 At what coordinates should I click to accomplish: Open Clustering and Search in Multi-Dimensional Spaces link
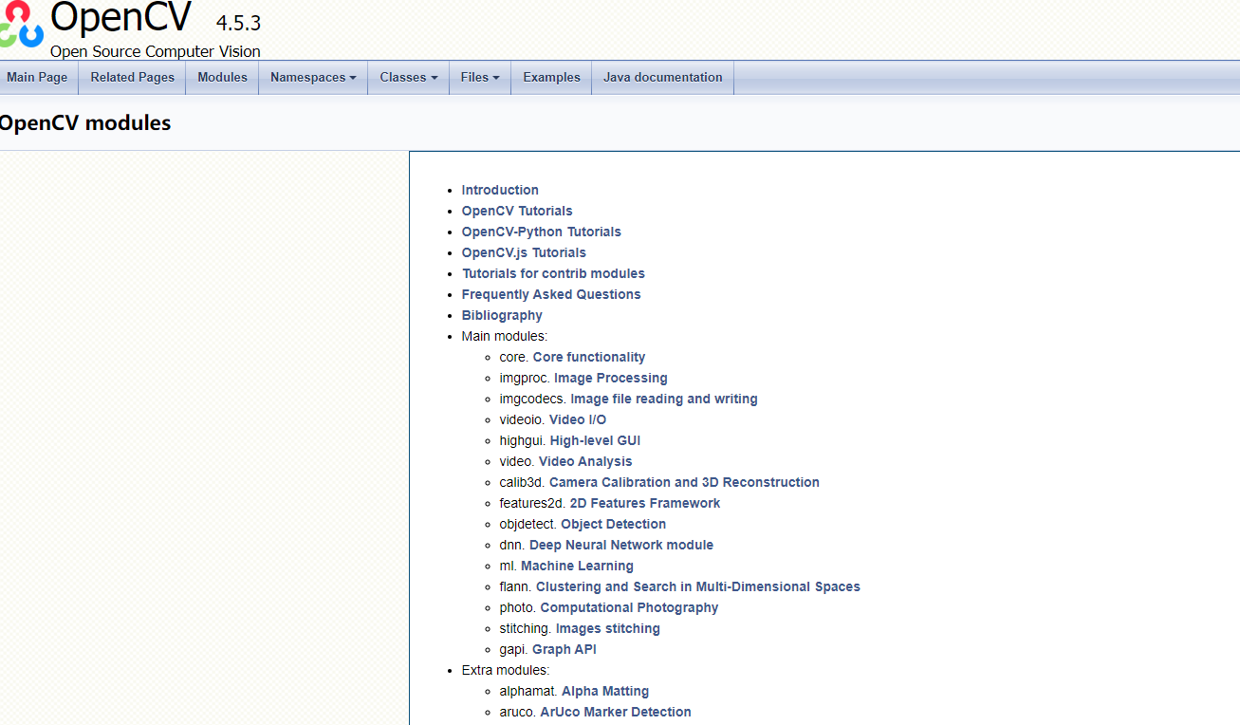698,586
